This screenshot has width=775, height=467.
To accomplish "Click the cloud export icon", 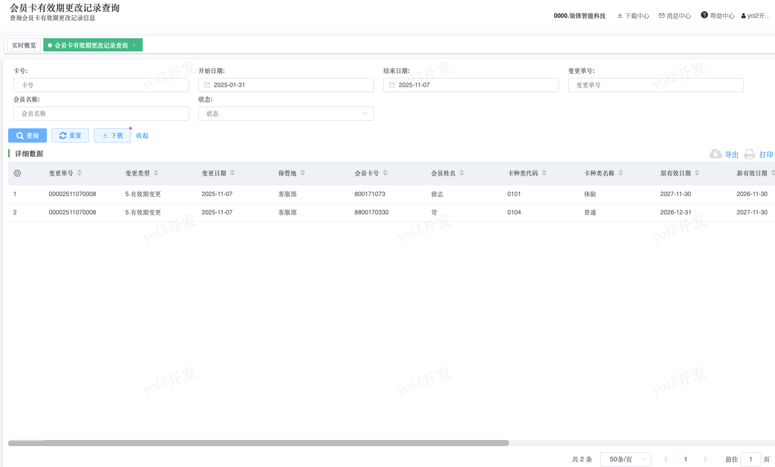I will (715, 154).
